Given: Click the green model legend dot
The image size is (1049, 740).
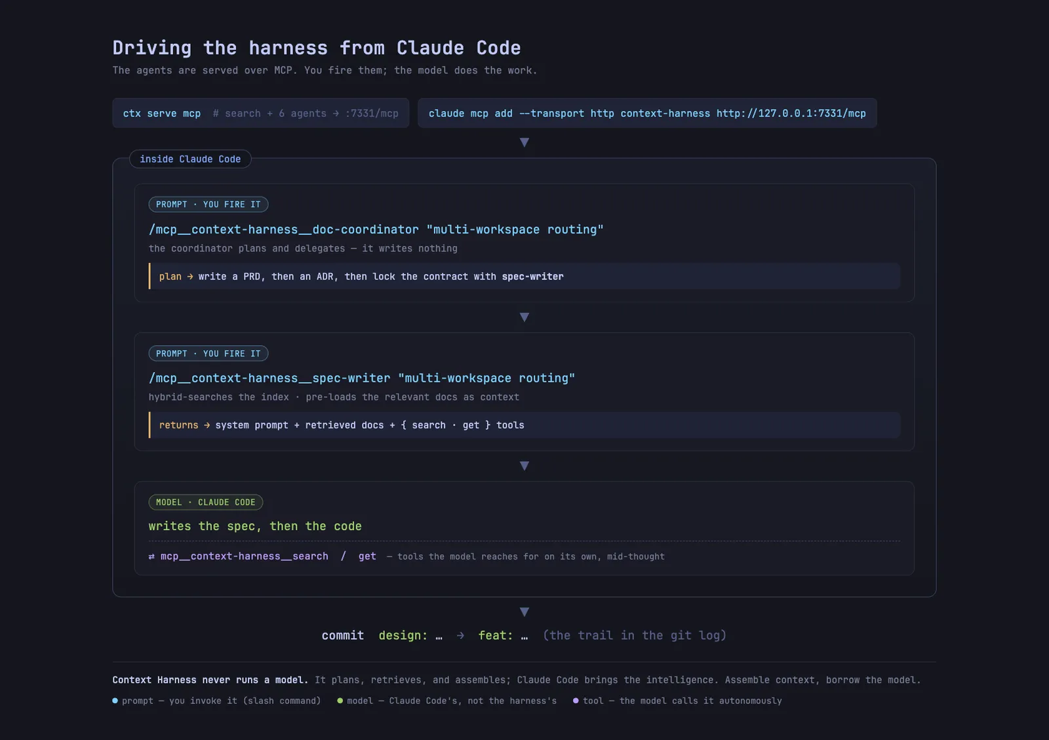Looking at the screenshot, I should pyautogui.click(x=340, y=701).
